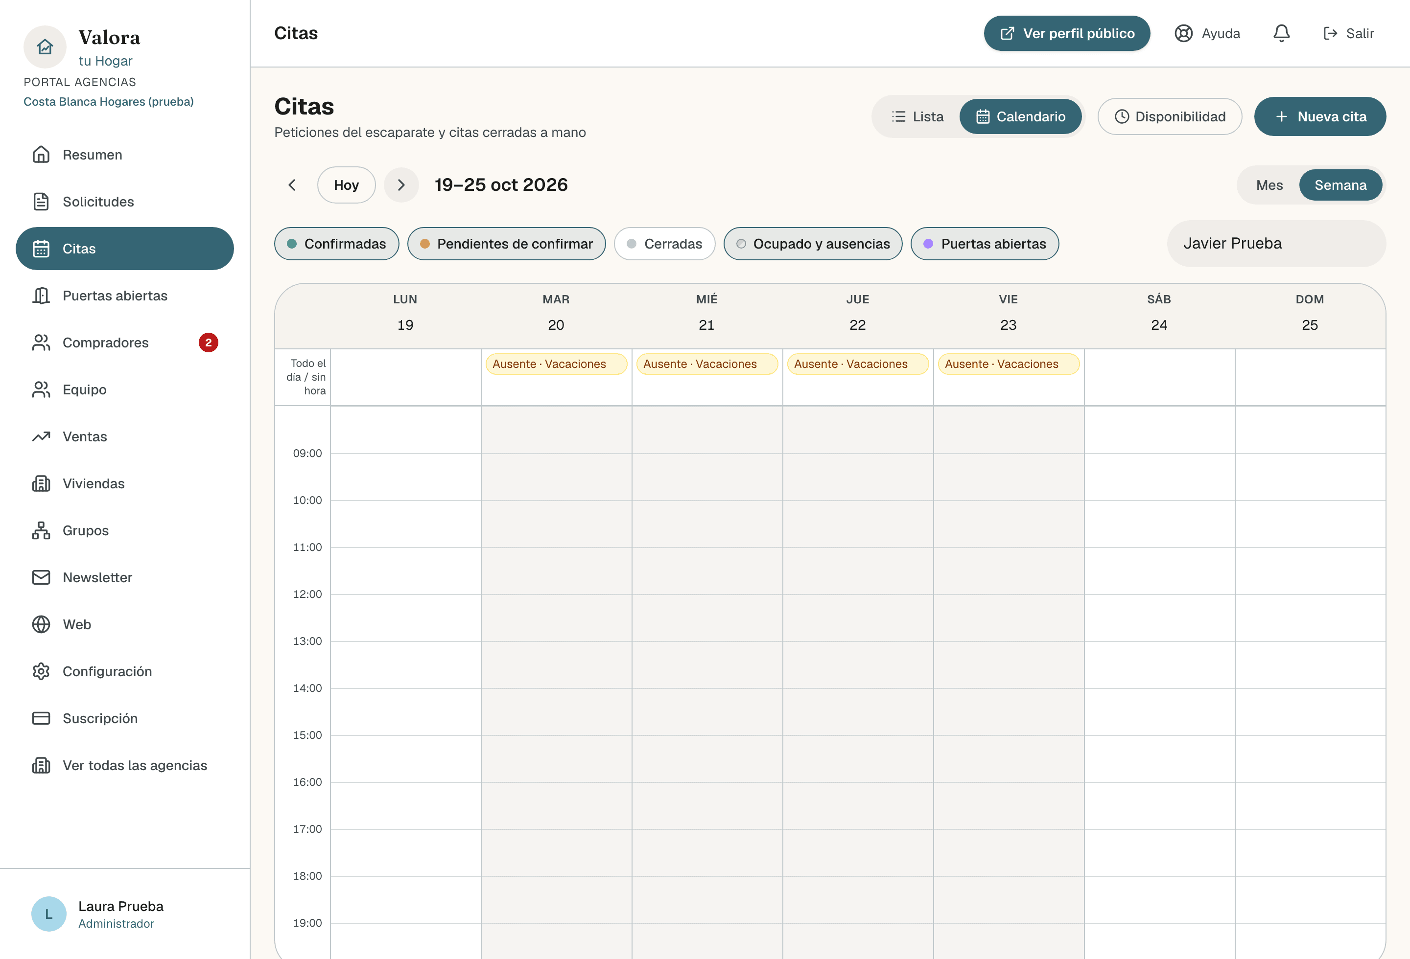Open the Disponibilidad button
This screenshot has height=959, width=1410.
1169,116
